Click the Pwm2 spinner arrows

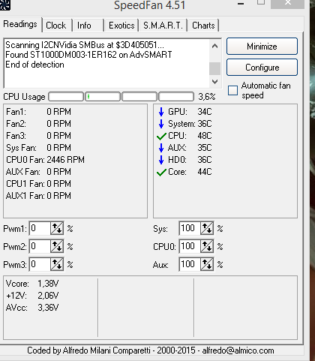coord(57,246)
